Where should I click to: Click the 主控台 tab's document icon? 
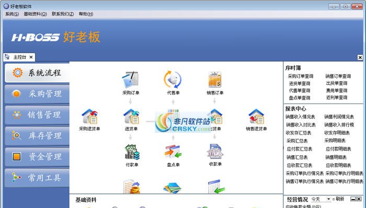click(x=7, y=57)
